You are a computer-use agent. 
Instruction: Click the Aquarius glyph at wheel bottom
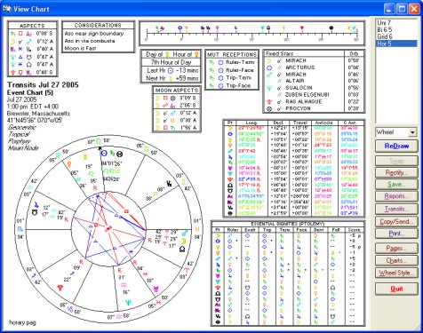[x=118, y=316]
